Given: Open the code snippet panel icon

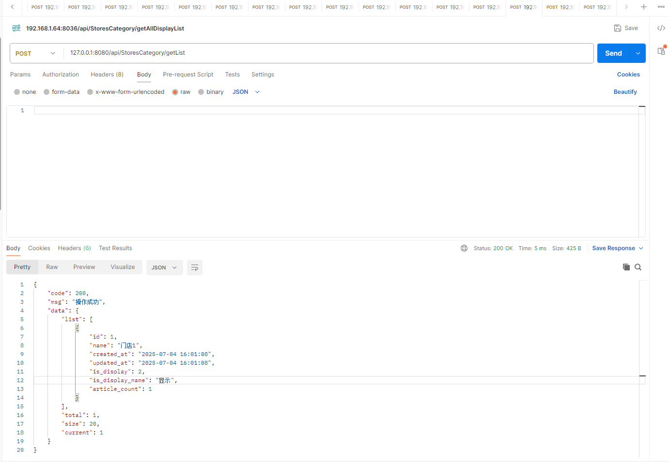Looking at the screenshot, I should tap(661, 28).
